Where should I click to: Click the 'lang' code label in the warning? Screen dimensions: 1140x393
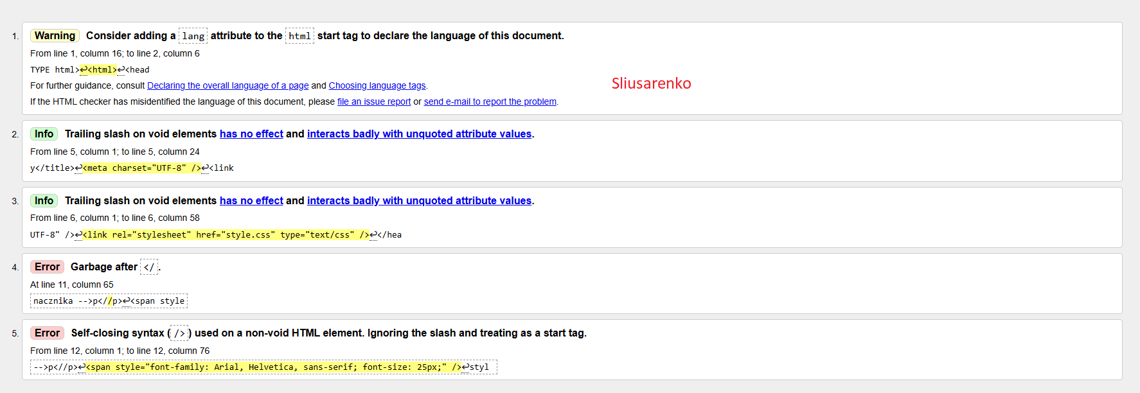[193, 36]
